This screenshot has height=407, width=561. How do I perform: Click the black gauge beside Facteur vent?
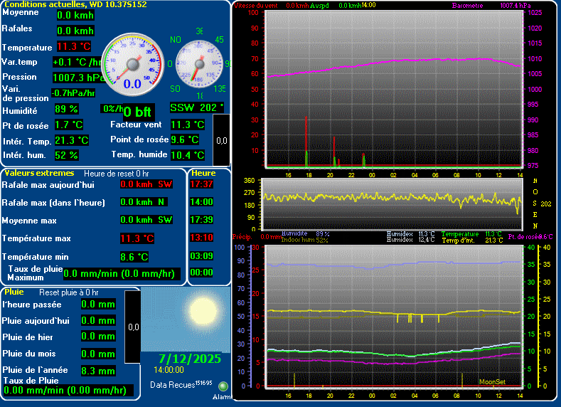pos(221,139)
